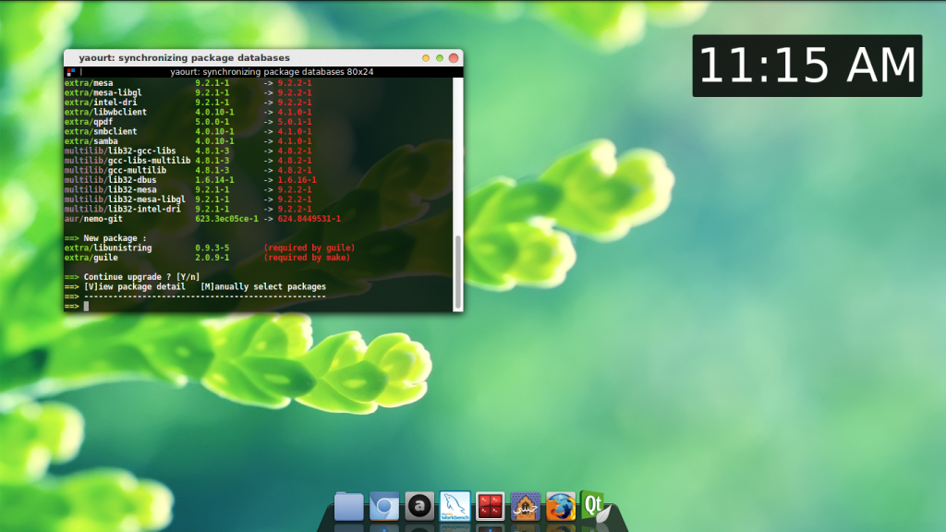Open Qt Creator from the dock

pos(594,506)
